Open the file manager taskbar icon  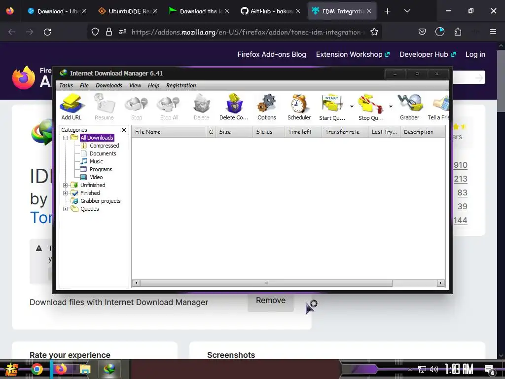[x=85, y=369]
